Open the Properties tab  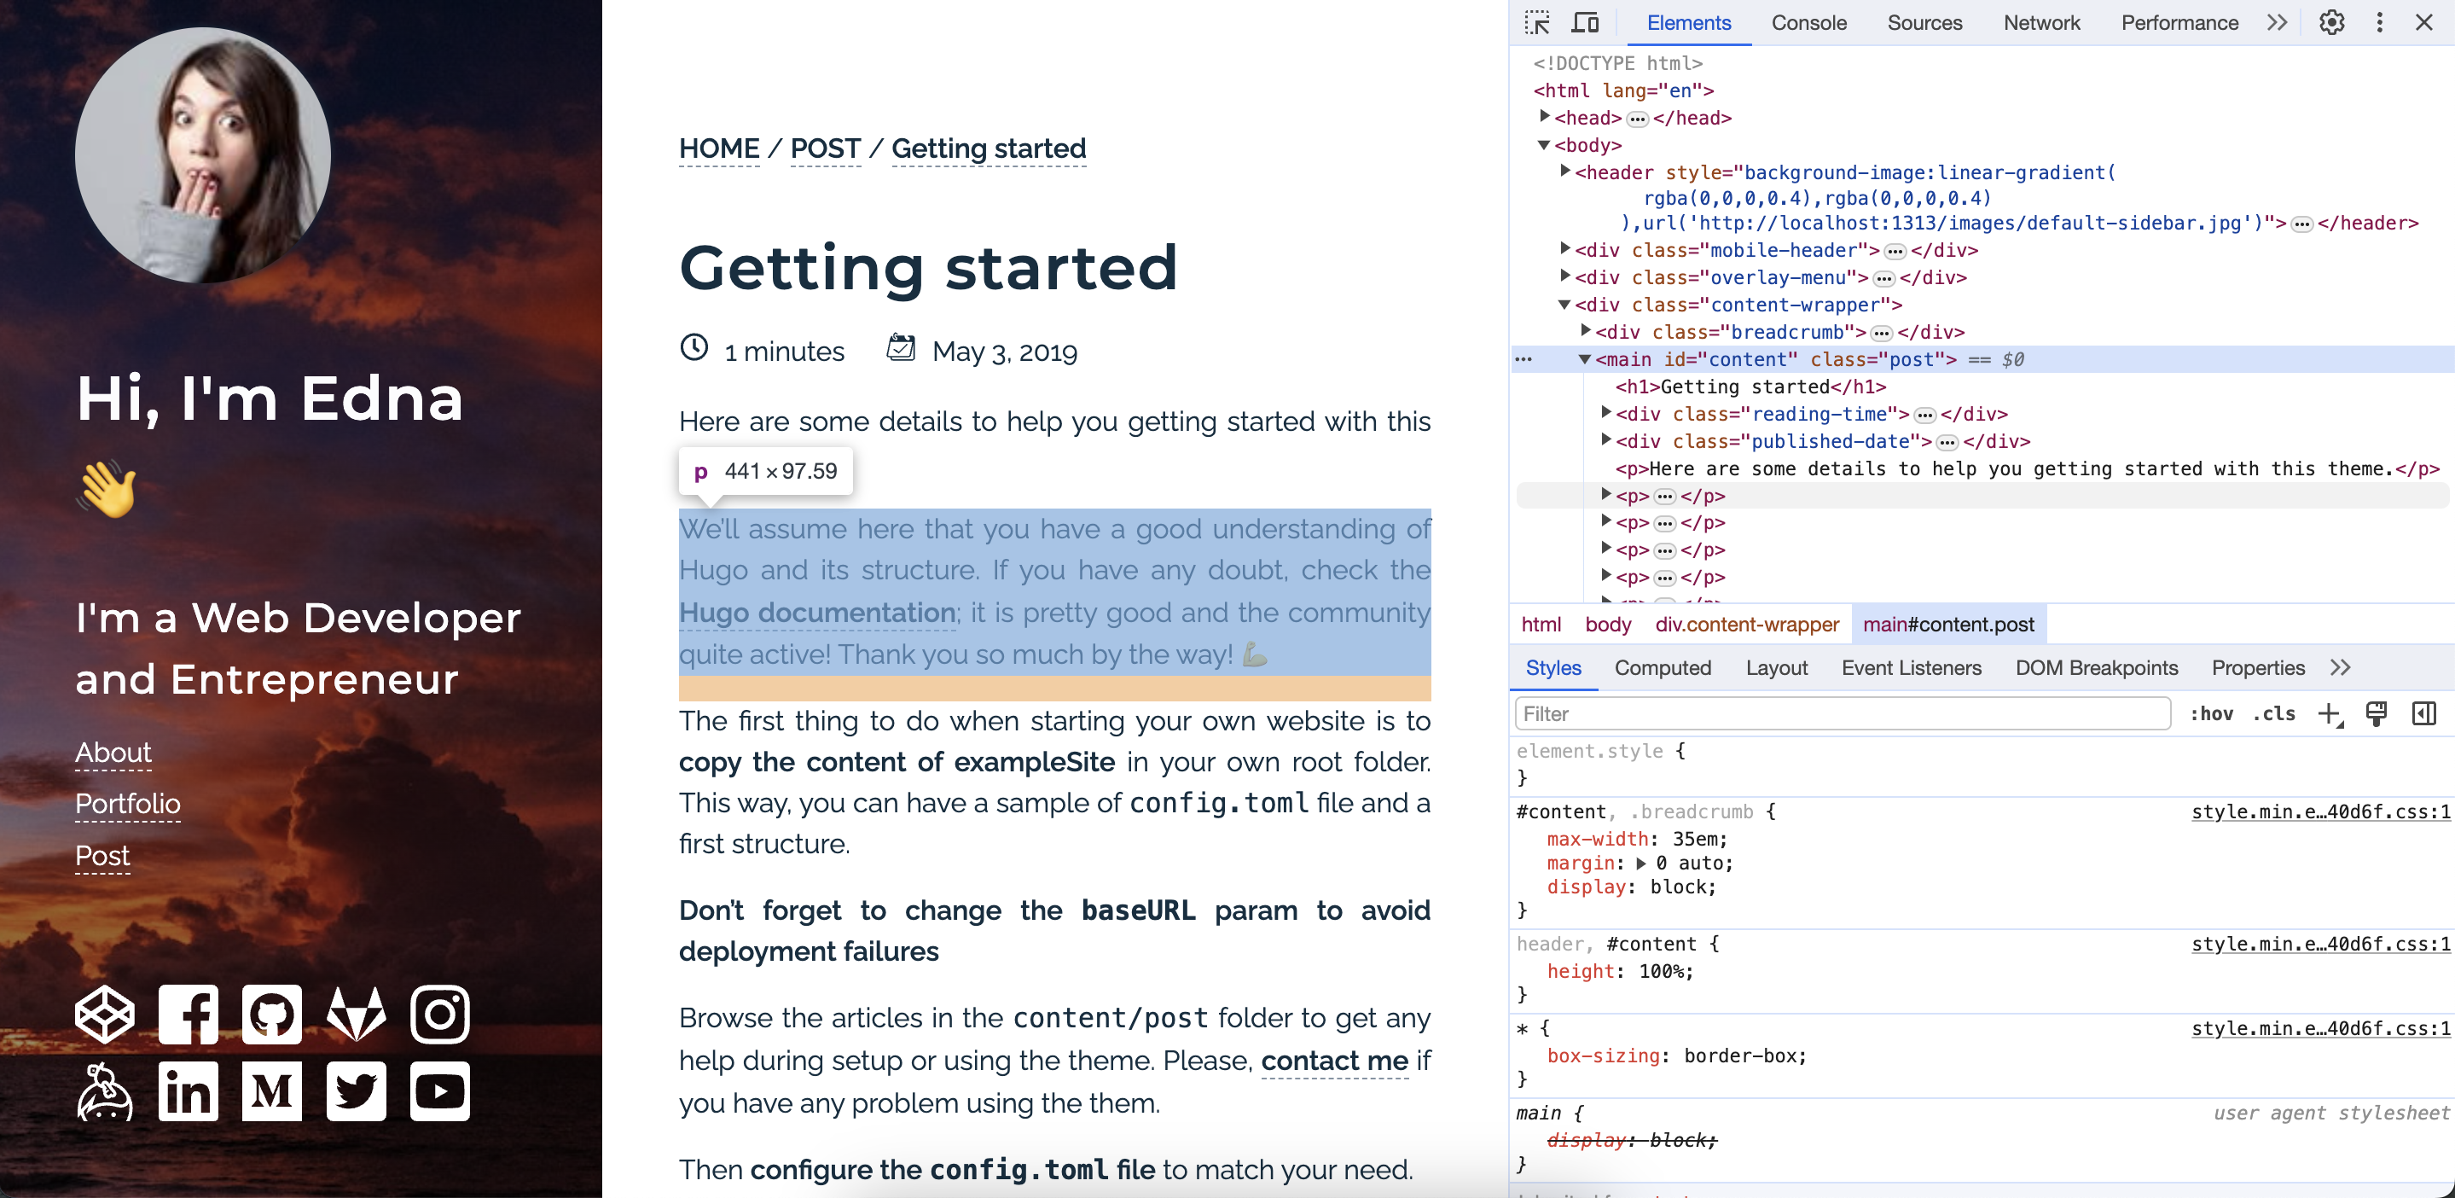click(2258, 668)
